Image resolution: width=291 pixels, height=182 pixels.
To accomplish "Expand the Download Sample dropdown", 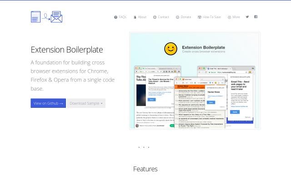I will point(86,103).
